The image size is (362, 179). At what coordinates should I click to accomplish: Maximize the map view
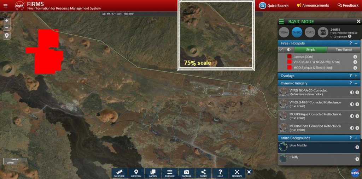(237, 173)
